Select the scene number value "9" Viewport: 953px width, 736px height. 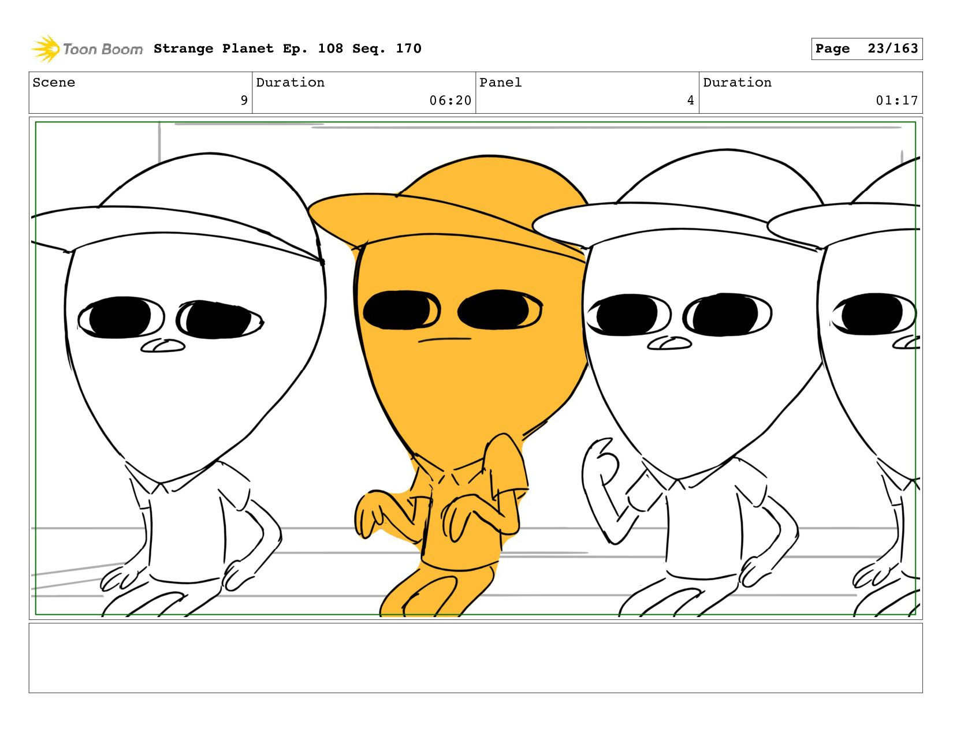(244, 100)
